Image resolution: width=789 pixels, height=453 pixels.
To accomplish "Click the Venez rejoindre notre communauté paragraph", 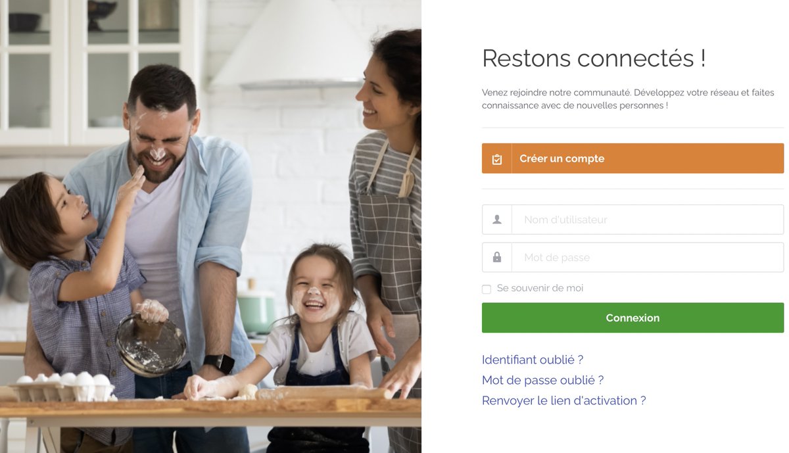I will click(619, 99).
